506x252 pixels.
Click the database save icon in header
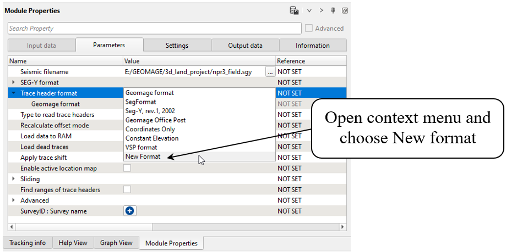(294, 10)
